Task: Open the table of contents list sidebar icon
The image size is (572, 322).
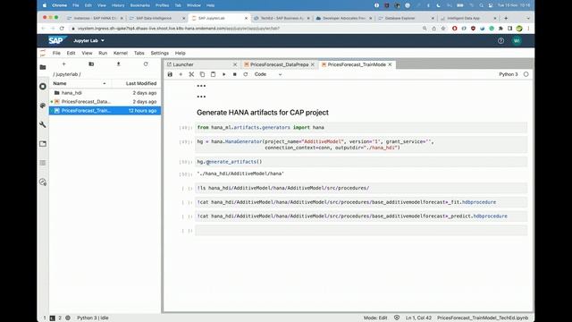Action: 43,163
